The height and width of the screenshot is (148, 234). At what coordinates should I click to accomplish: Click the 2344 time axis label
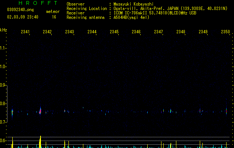pos(92,32)
